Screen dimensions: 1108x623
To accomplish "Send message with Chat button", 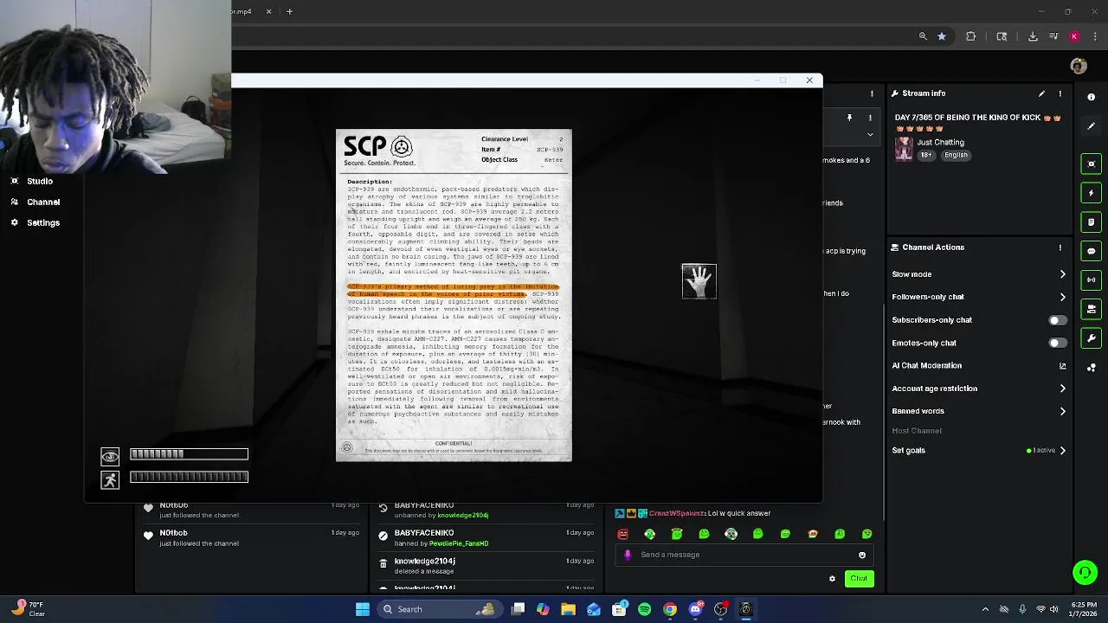I will point(859,579).
